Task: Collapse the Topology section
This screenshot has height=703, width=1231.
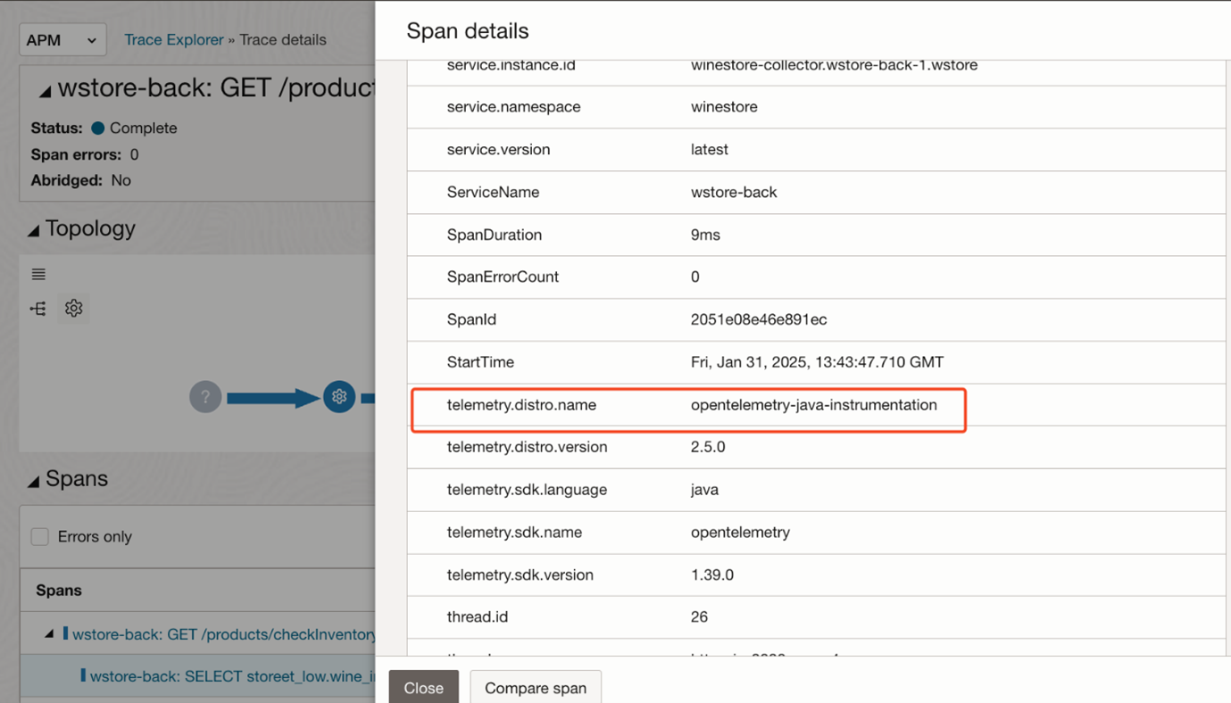Action: [34, 230]
